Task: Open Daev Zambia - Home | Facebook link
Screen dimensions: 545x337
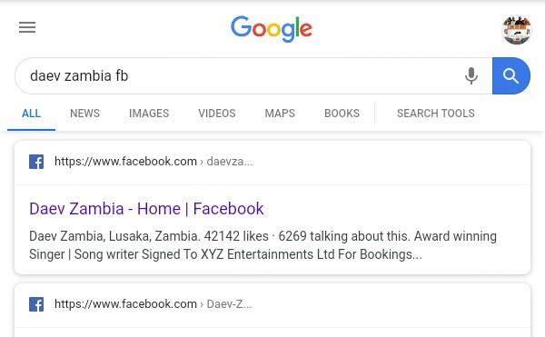Action: pyautogui.click(x=146, y=209)
